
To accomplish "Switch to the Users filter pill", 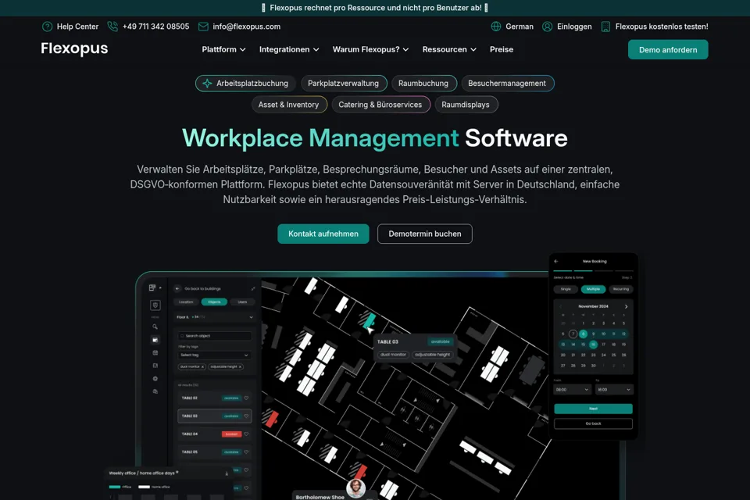I will 242,302.
